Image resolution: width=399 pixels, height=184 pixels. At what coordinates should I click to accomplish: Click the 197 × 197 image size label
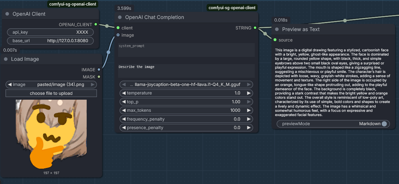pos(51,173)
